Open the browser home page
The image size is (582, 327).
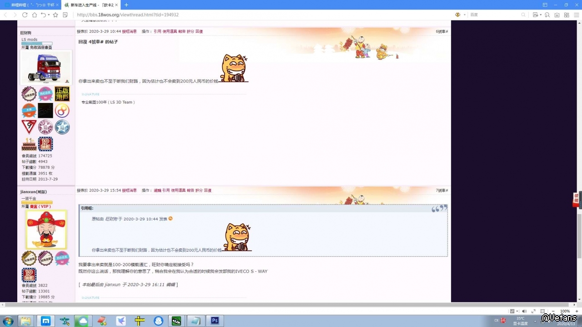(35, 15)
